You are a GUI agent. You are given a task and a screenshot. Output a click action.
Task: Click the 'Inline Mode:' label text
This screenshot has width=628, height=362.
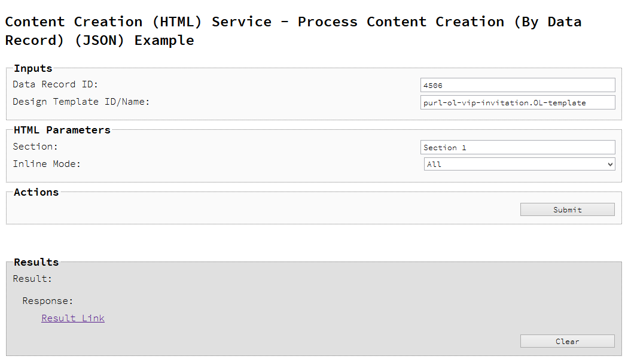47,164
